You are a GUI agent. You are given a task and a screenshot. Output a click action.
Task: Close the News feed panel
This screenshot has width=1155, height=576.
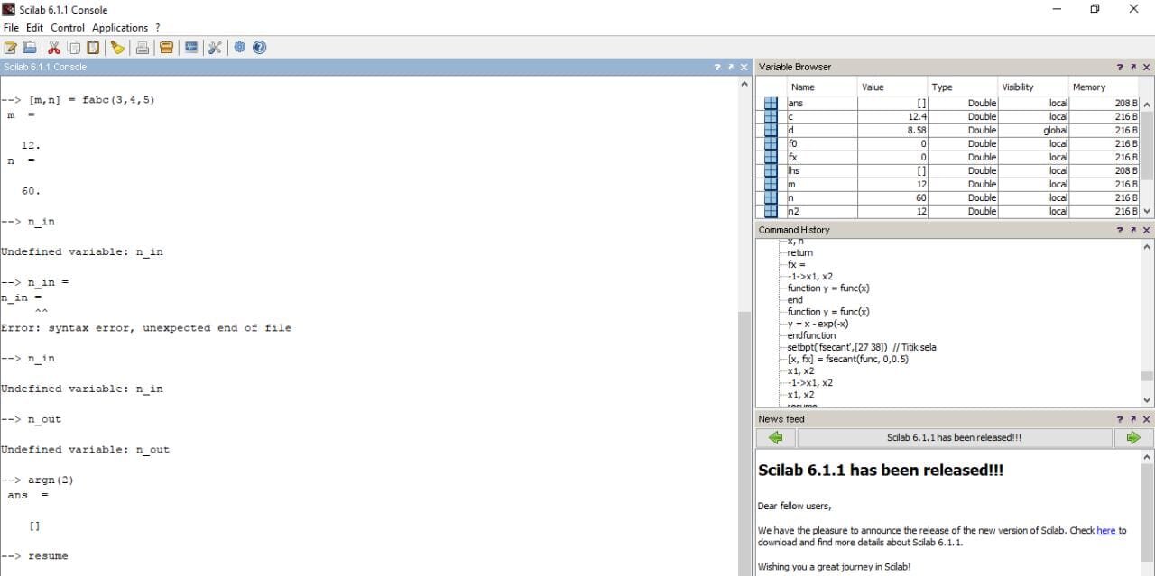pos(1147,420)
